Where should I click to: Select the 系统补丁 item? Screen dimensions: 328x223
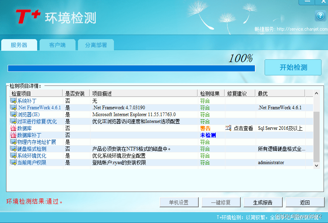click(x=27, y=101)
